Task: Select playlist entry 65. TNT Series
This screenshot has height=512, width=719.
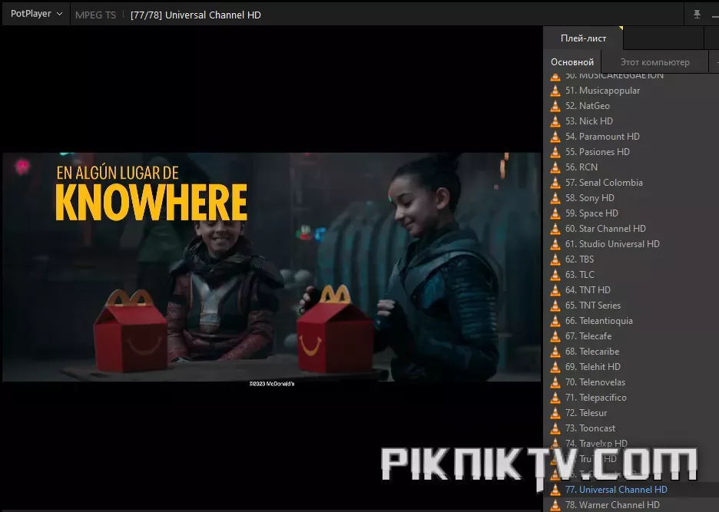Action: pyautogui.click(x=631, y=306)
